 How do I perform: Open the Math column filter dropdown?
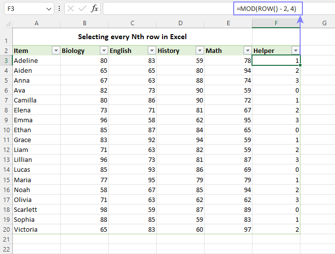coord(248,51)
